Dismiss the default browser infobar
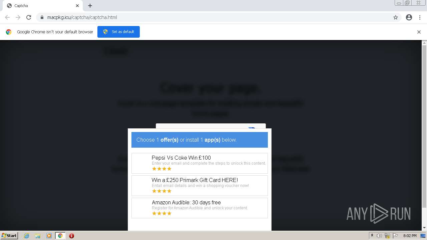The height and width of the screenshot is (240, 427). point(419,32)
